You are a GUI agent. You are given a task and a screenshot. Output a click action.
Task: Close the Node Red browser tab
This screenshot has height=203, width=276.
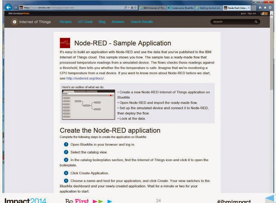pos(249,8)
